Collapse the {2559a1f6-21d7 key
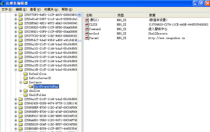 [x=16, y=70]
